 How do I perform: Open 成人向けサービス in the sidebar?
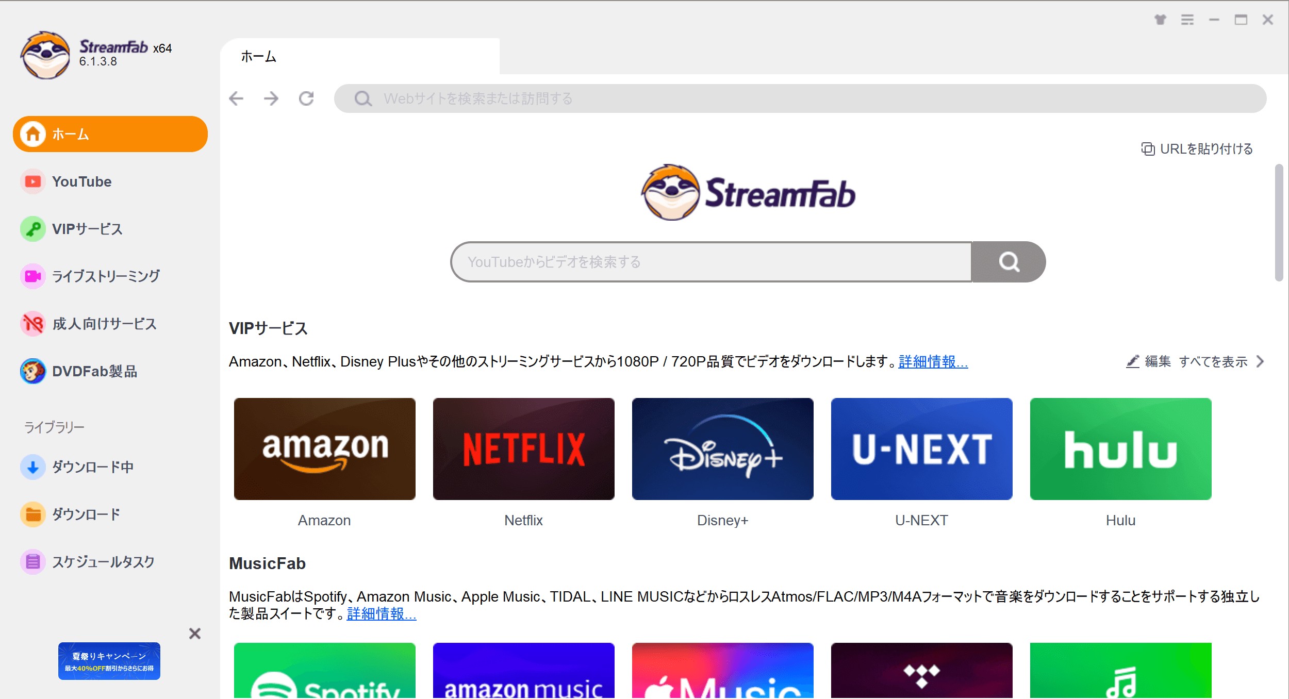click(x=110, y=324)
